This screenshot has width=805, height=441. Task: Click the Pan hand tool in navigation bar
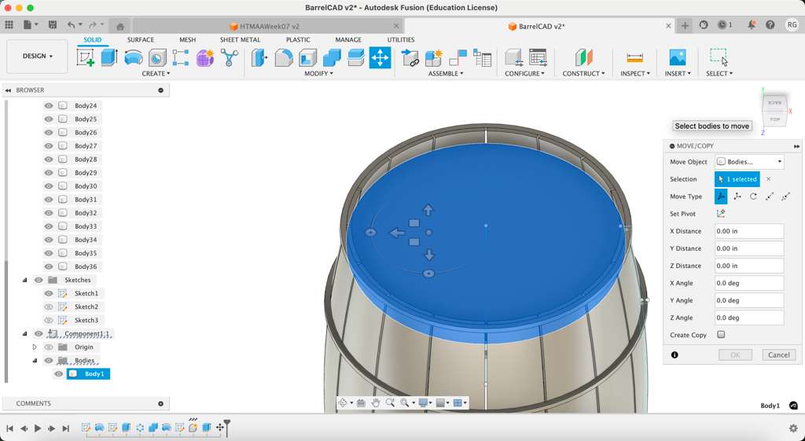pyautogui.click(x=376, y=402)
